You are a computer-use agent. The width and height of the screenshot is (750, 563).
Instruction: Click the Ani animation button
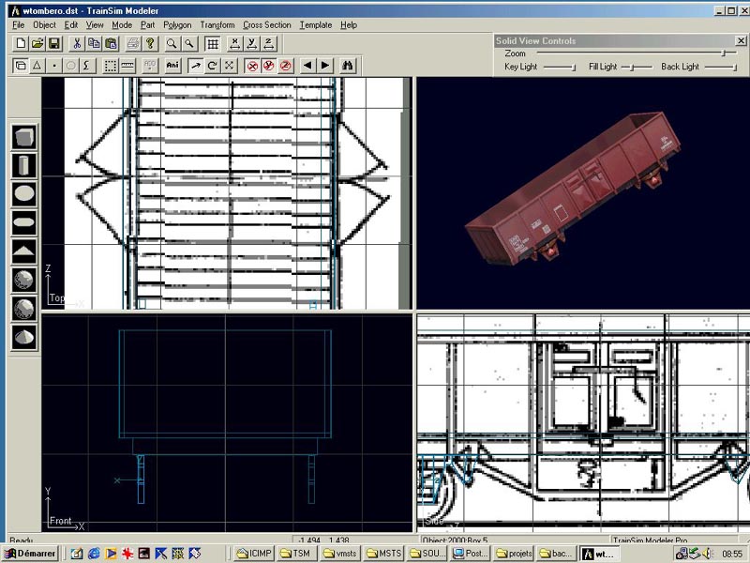(x=172, y=66)
